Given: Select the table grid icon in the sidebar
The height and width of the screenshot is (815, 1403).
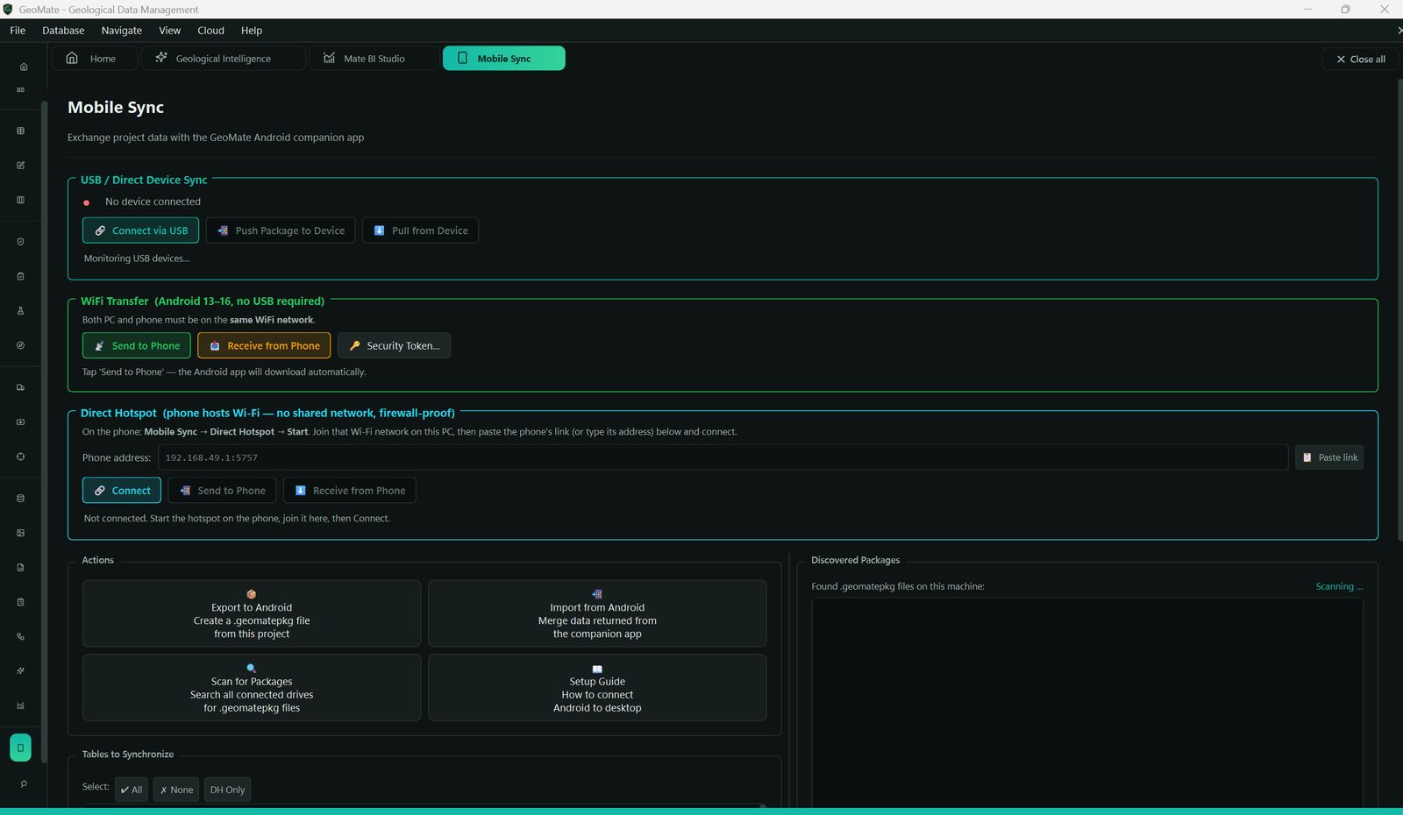Looking at the screenshot, I should tap(20, 131).
